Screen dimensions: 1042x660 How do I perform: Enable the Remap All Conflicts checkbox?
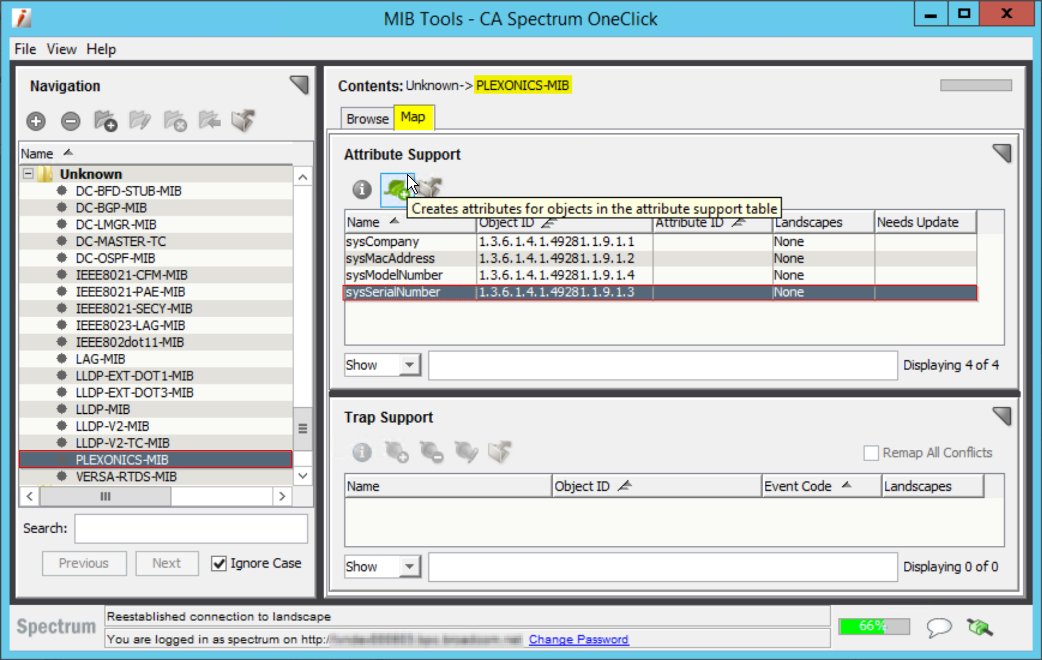point(871,453)
